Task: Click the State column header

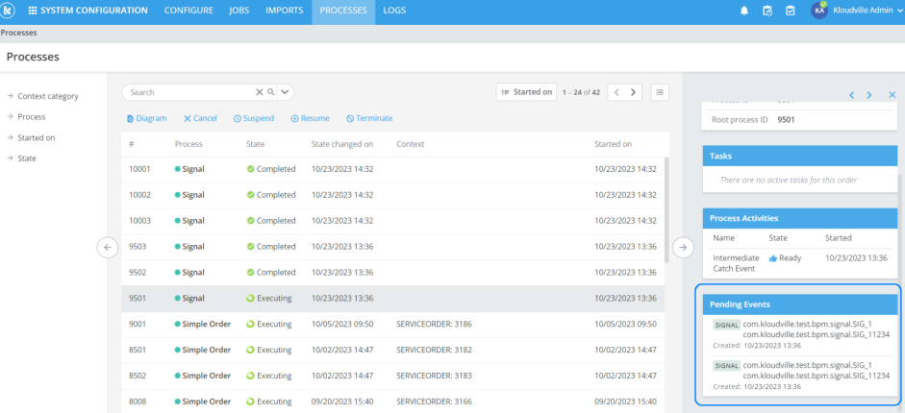Action: click(x=256, y=144)
